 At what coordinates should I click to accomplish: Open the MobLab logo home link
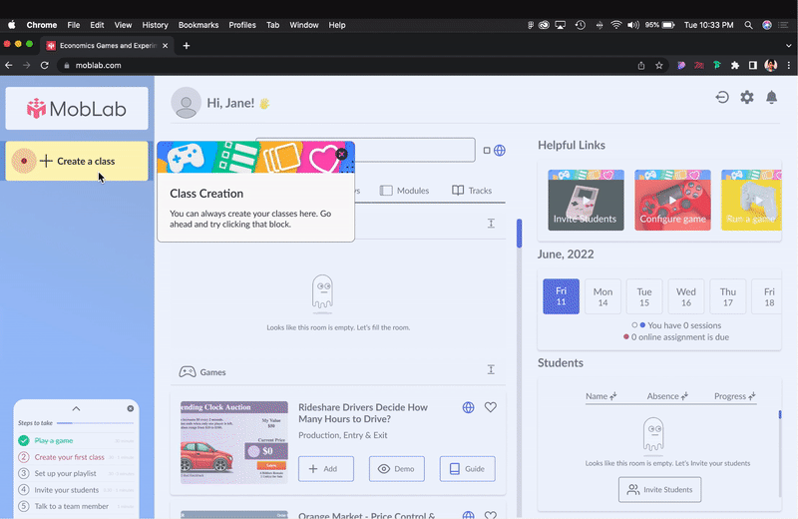[77, 108]
